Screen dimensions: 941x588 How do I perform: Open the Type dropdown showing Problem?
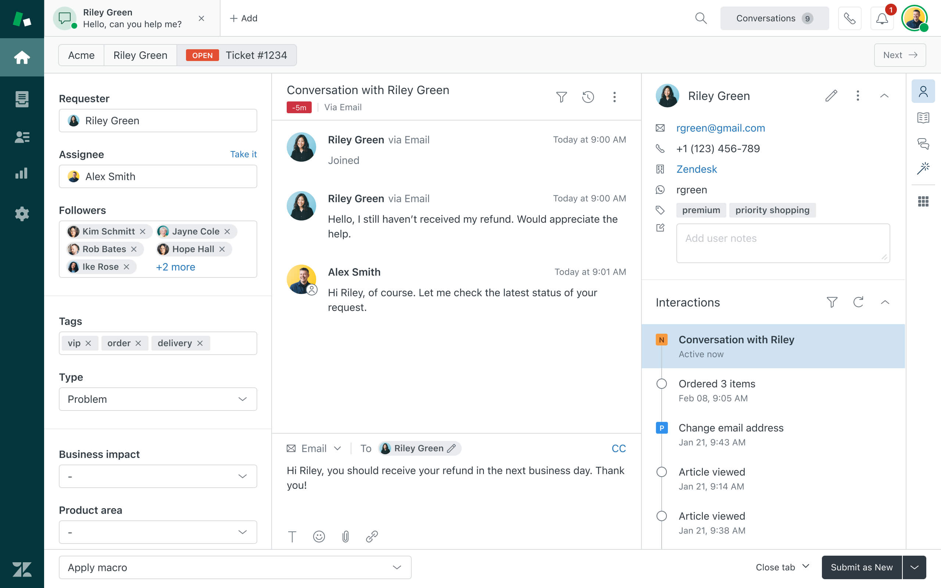pos(157,399)
